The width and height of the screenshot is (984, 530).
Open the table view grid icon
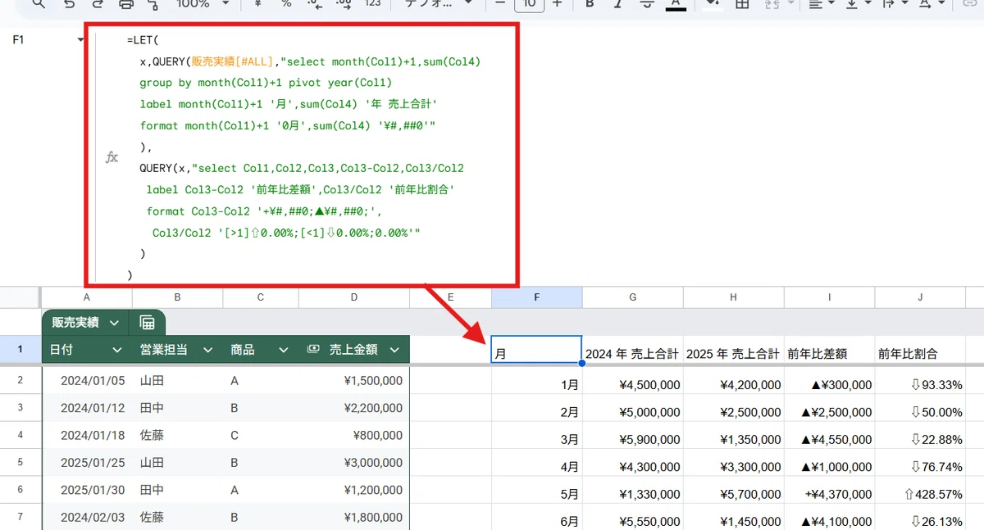click(148, 323)
